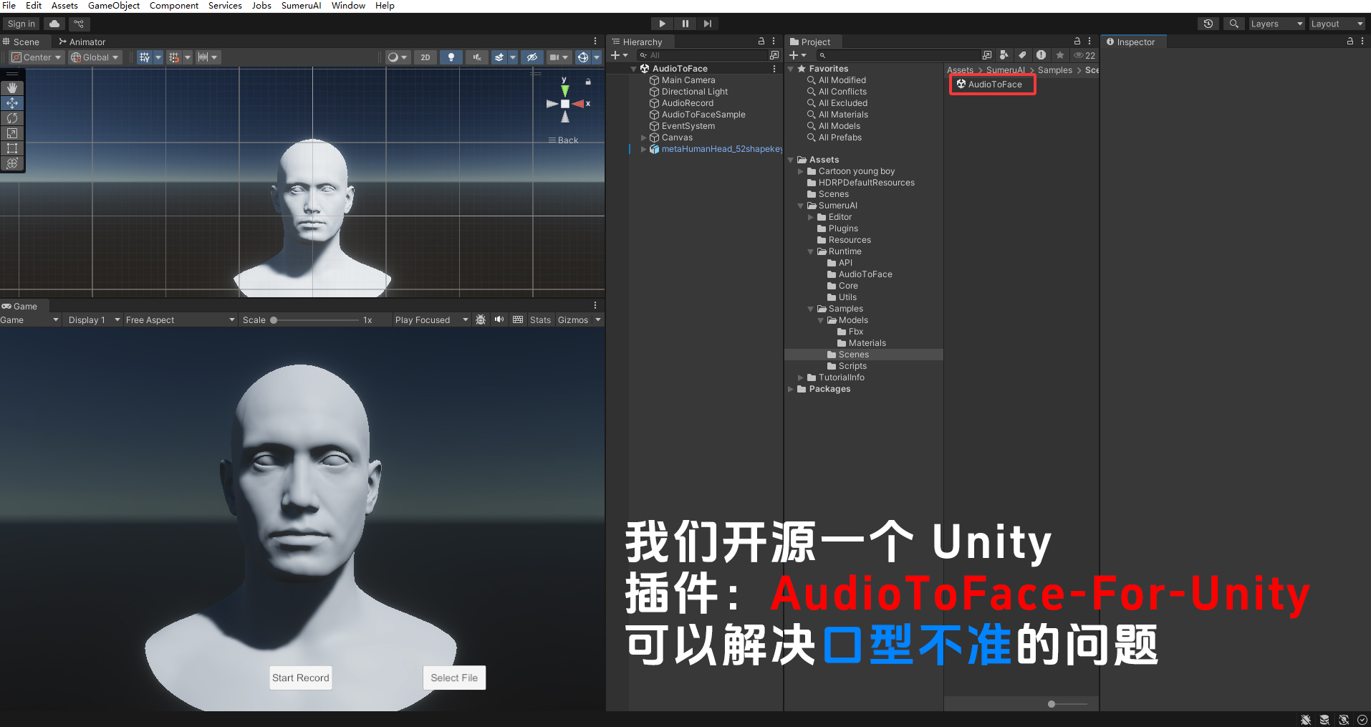This screenshot has width=1371, height=727.
Task: Toggle scene visibility of hidden objects
Action: (531, 57)
